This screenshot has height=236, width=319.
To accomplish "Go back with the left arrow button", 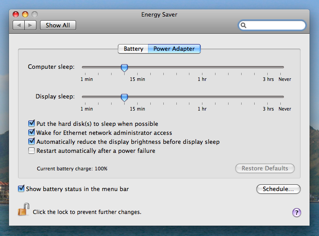I will 19,25.
